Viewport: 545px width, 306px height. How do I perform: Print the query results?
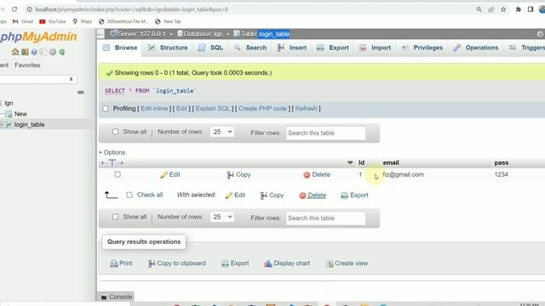pyautogui.click(x=121, y=263)
